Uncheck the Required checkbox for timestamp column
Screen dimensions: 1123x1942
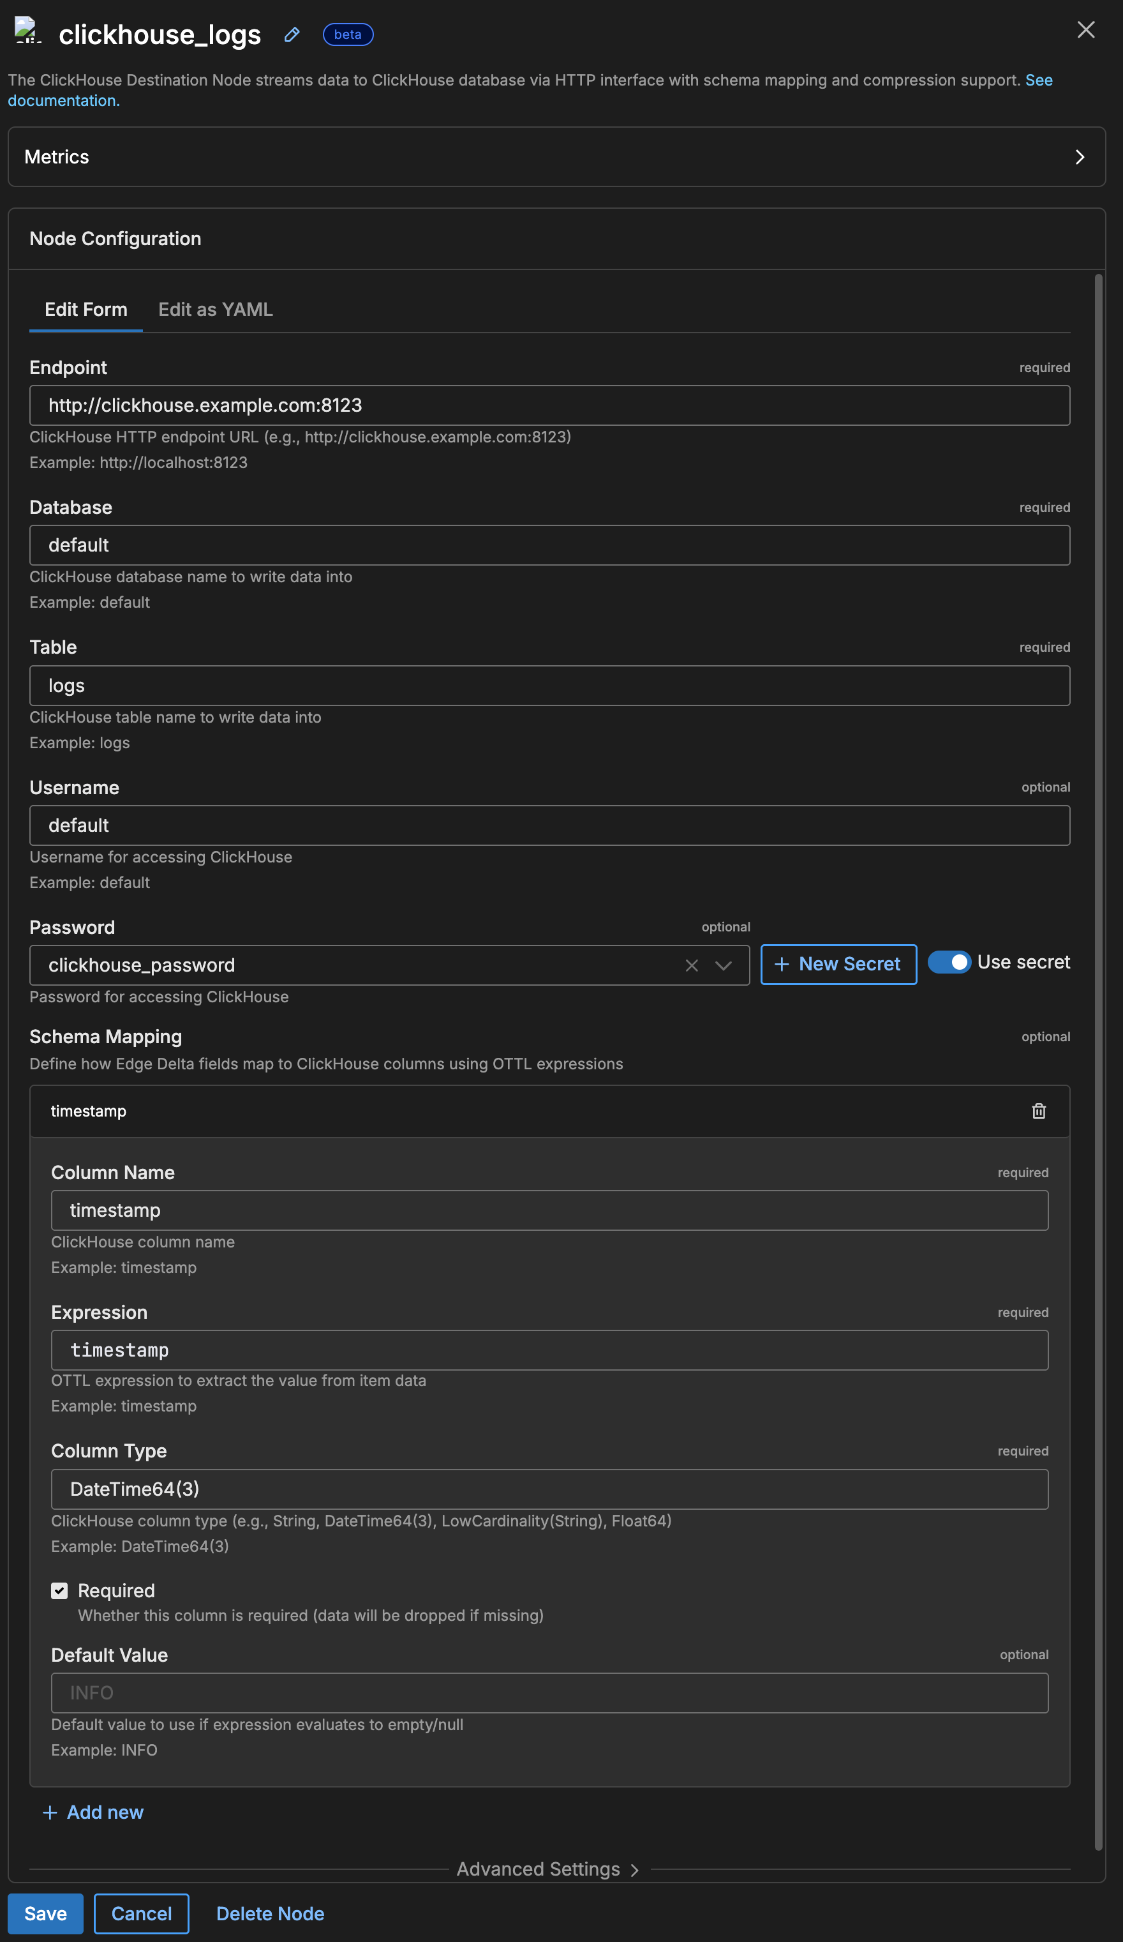[x=59, y=1591]
